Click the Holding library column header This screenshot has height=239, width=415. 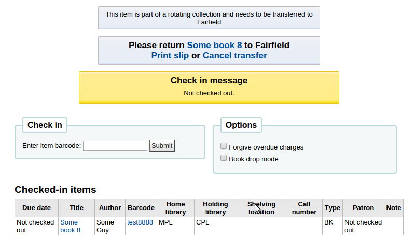[x=215, y=208]
